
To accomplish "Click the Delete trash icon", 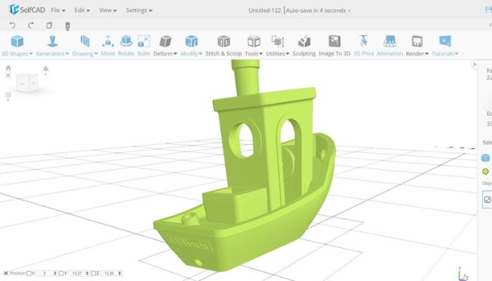I will coord(67,26).
